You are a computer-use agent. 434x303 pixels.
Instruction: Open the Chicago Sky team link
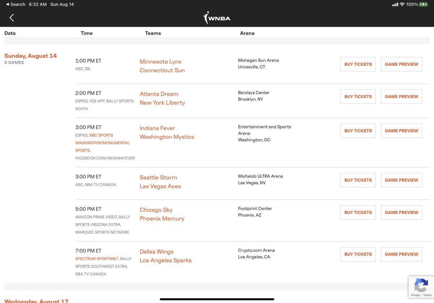[156, 210]
